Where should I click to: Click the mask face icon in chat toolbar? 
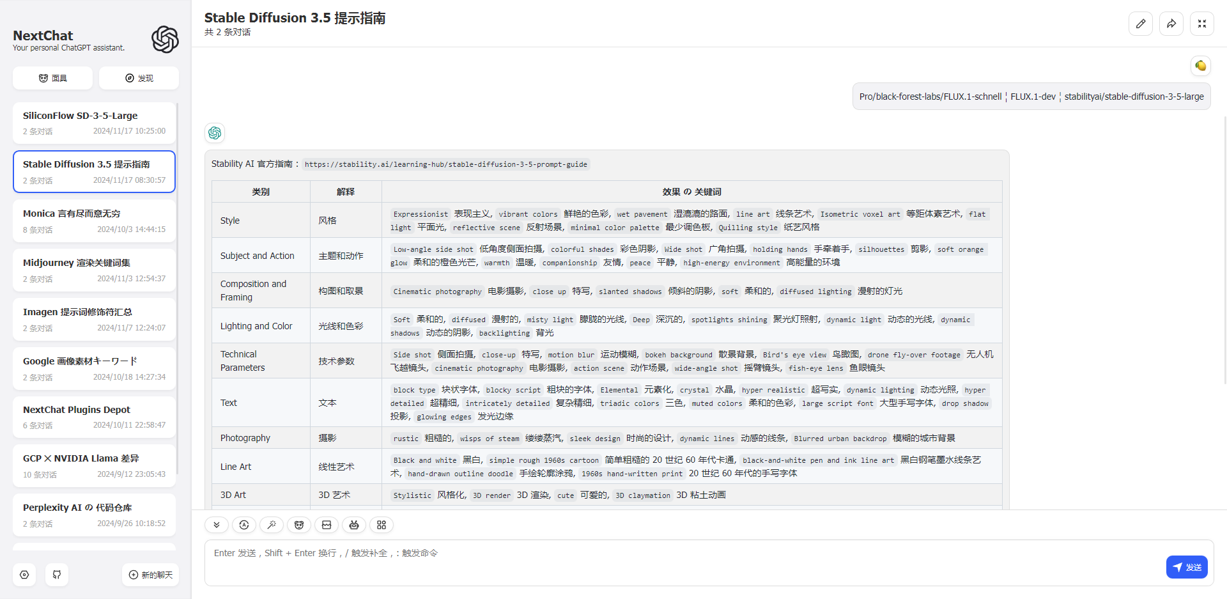(x=299, y=525)
